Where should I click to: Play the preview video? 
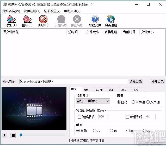click(4, 135)
